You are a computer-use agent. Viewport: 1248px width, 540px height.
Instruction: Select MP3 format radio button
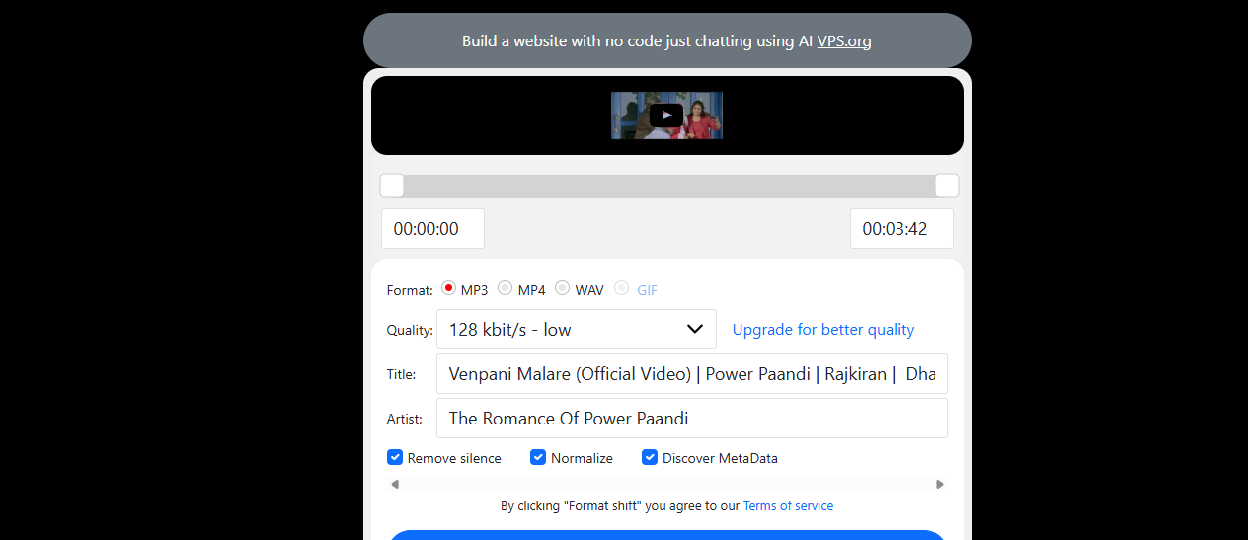click(x=449, y=289)
